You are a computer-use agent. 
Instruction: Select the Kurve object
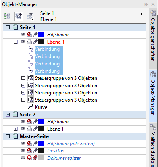41,107
